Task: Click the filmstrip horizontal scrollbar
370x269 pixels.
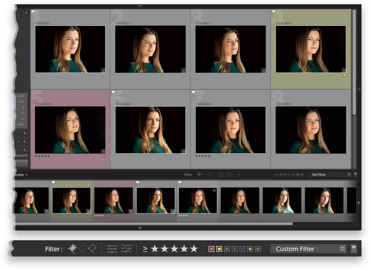Action: [154, 224]
